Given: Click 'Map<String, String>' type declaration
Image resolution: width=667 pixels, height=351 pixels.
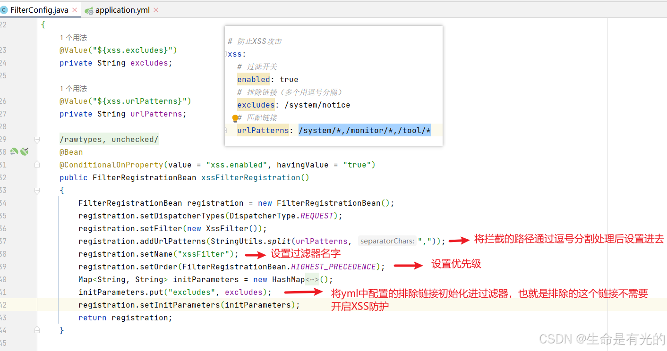Looking at the screenshot, I should coord(123,279).
